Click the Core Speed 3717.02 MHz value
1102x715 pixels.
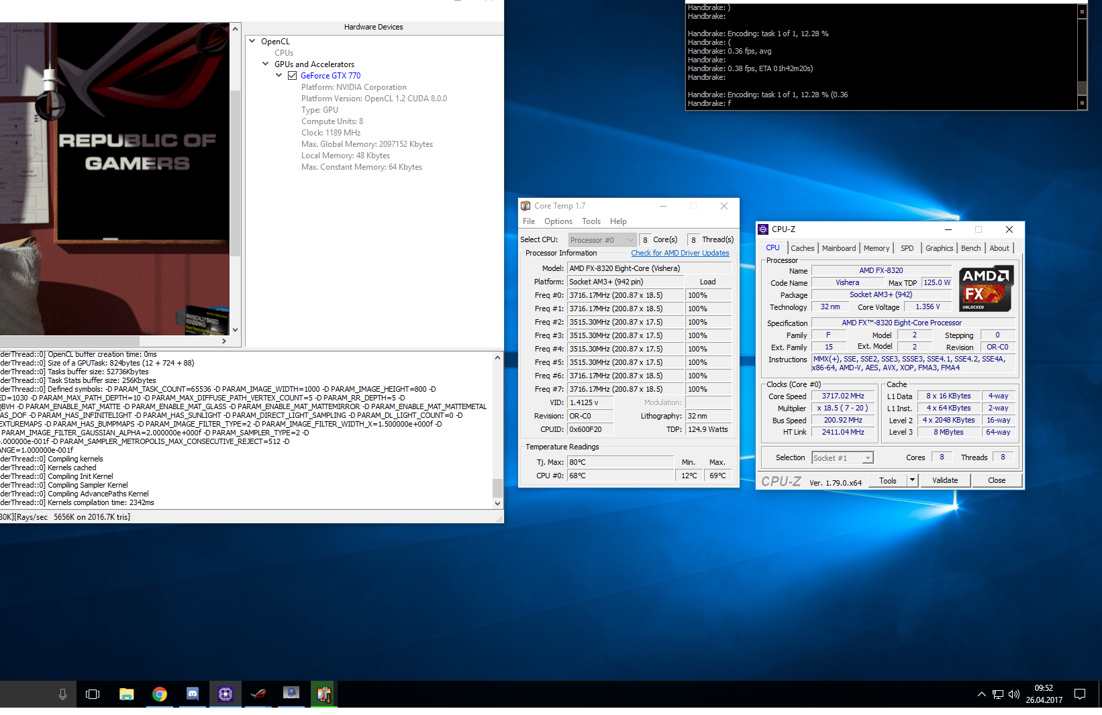click(843, 396)
